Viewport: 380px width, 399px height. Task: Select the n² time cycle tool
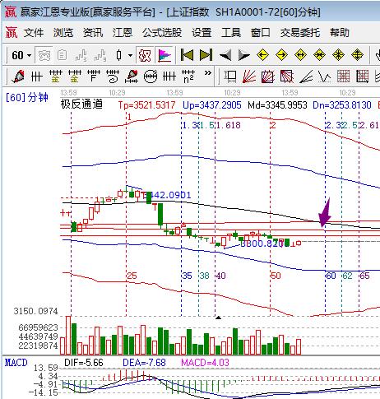tap(188, 77)
